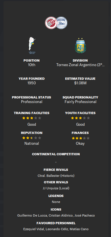Open the Torneo Zonal competition map logo
Image resolution: width=111 pixels, height=237 pixels.
pos(32,45)
